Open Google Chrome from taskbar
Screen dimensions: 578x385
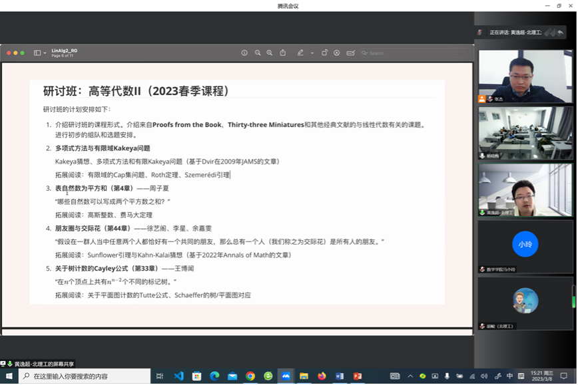250,376
